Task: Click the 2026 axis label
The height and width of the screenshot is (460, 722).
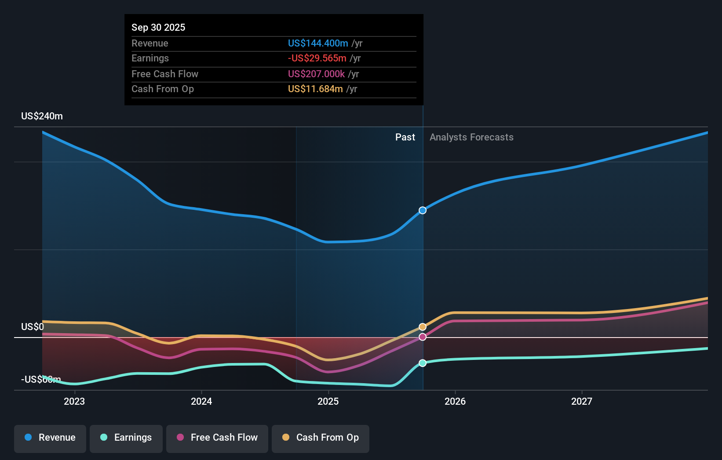Action: (x=456, y=401)
